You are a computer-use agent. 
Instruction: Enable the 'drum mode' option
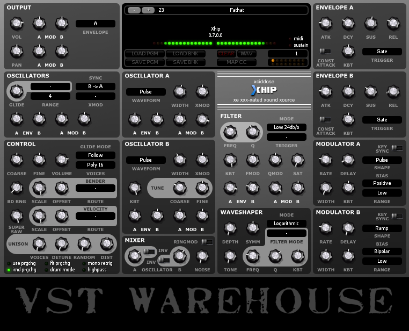click(60, 270)
